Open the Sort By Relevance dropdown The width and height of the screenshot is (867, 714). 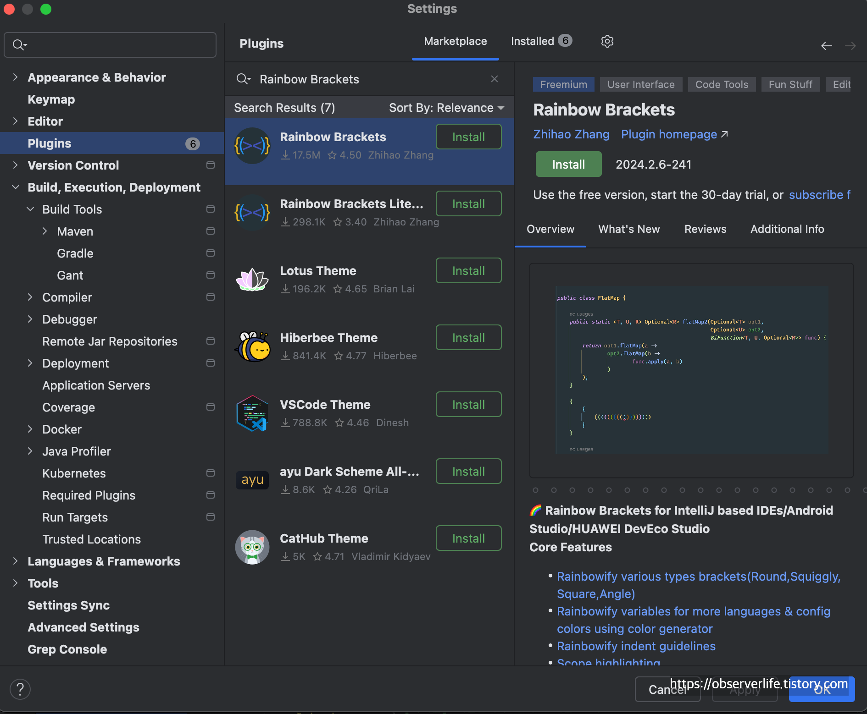(x=446, y=108)
